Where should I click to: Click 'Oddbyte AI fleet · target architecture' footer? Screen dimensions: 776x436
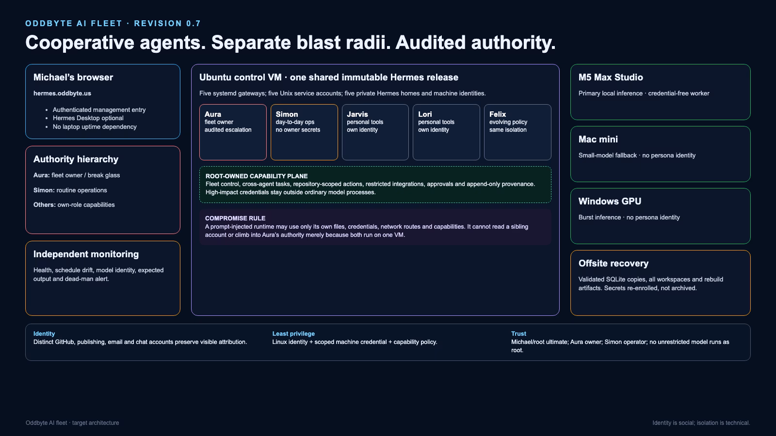72,423
